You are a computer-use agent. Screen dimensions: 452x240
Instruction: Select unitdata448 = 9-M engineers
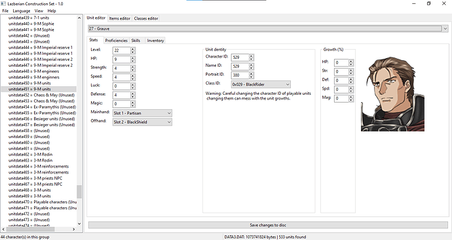pyautogui.click(x=33, y=71)
